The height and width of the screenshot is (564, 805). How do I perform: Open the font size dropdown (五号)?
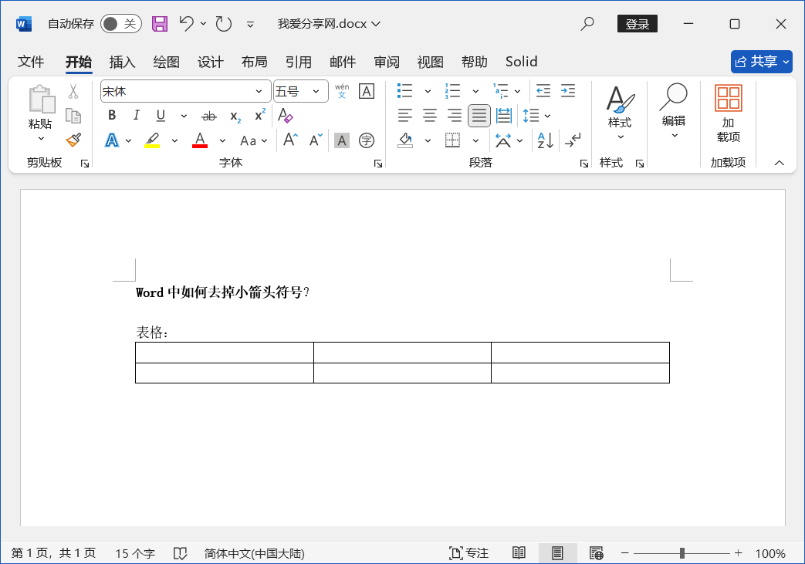pos(316,91)
